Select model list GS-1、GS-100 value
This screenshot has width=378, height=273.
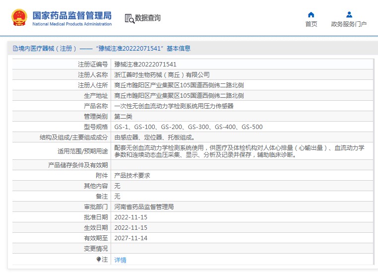click(x=189, y=127)
